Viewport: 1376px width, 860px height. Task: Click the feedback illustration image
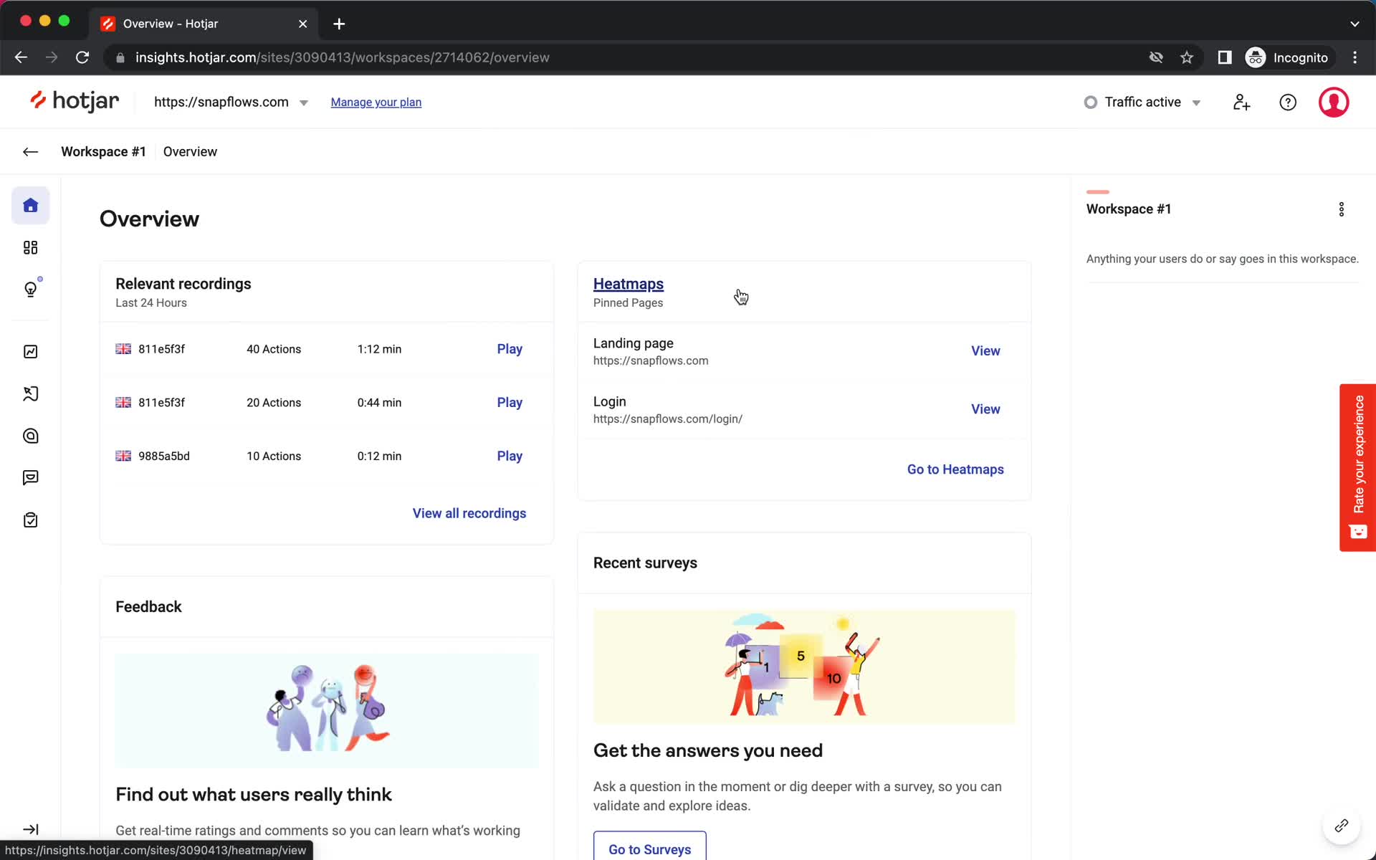click(327, 711)
